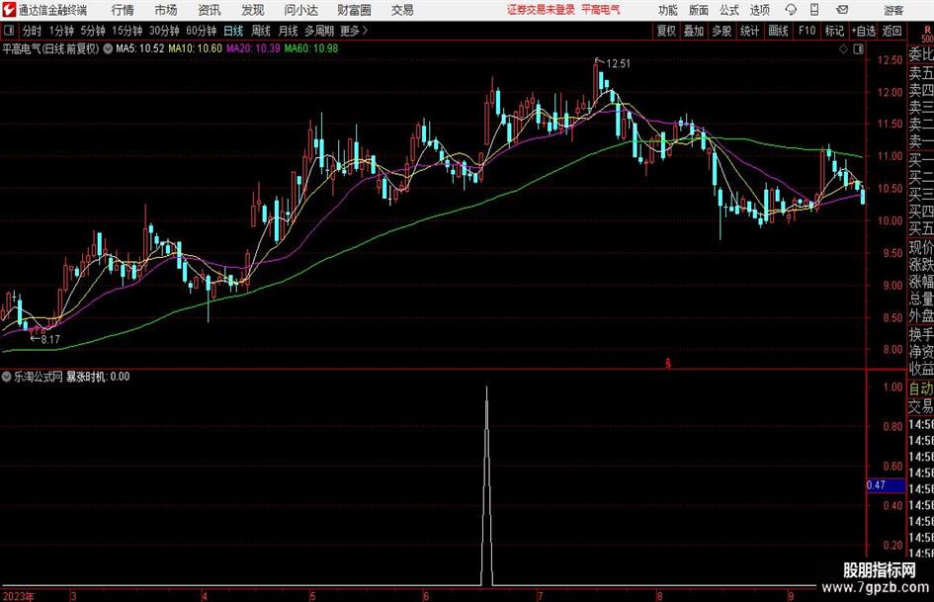
Task: Open the 资讯 menu
Action: point(210,10)
